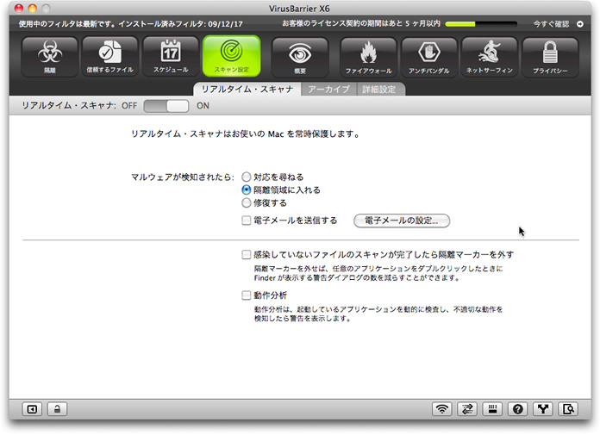Check the remove quarantine marker option
The width and height of the screenshot is (600, 435).
click(x=247, y=255)
